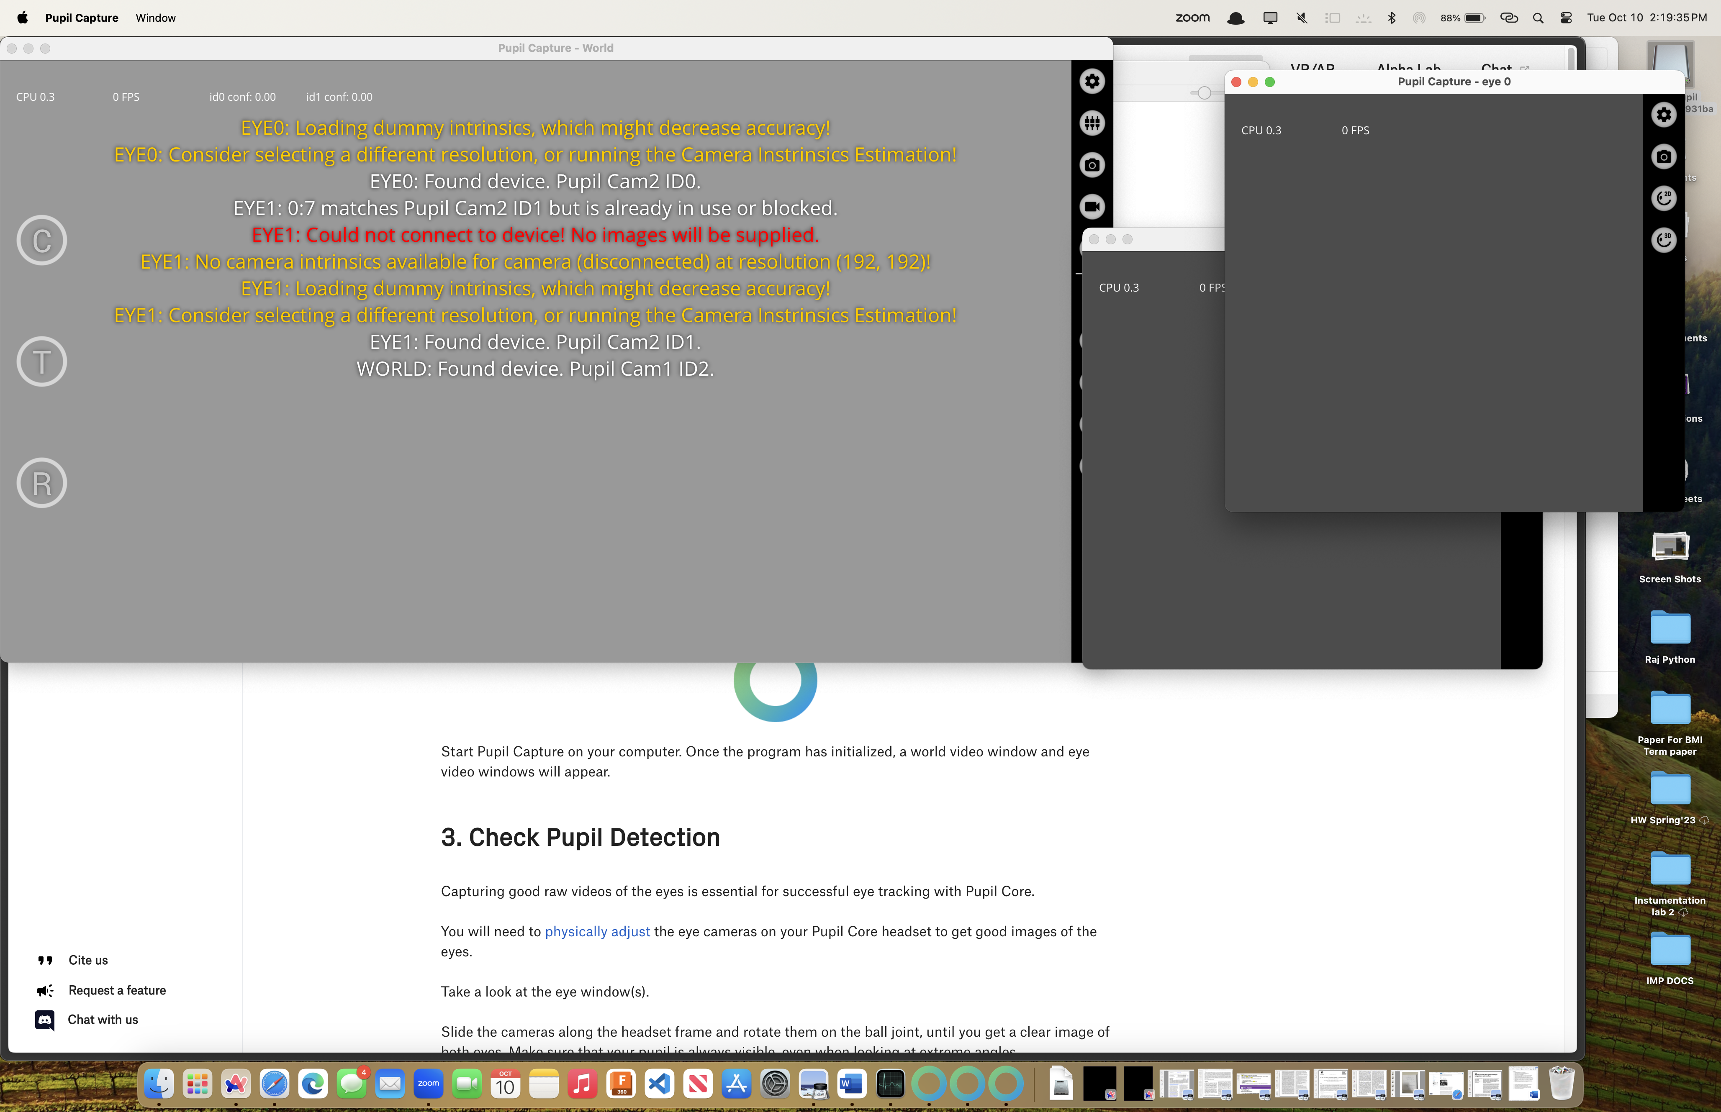This screenshot has height=1112, width=1721.
Task: Open Calendar from the Dock
Action: [x=506, y=1084]
